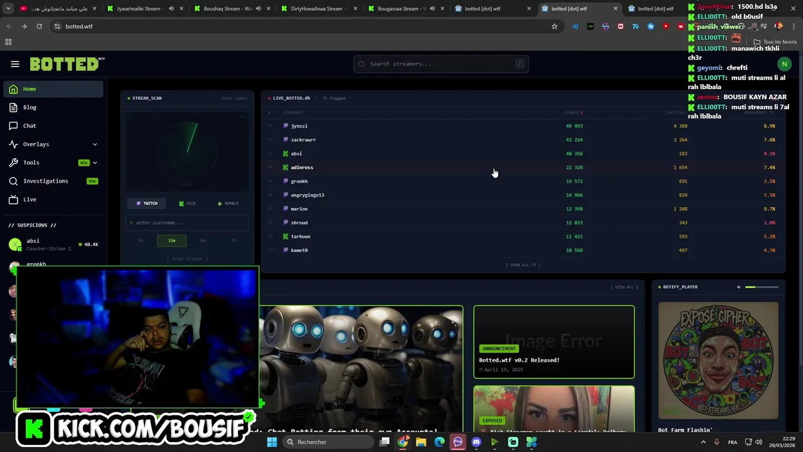The height and width of the screenshot is (452, 803).
Task: Sort table by VIEWERS column header
Action: click(573, 113)
